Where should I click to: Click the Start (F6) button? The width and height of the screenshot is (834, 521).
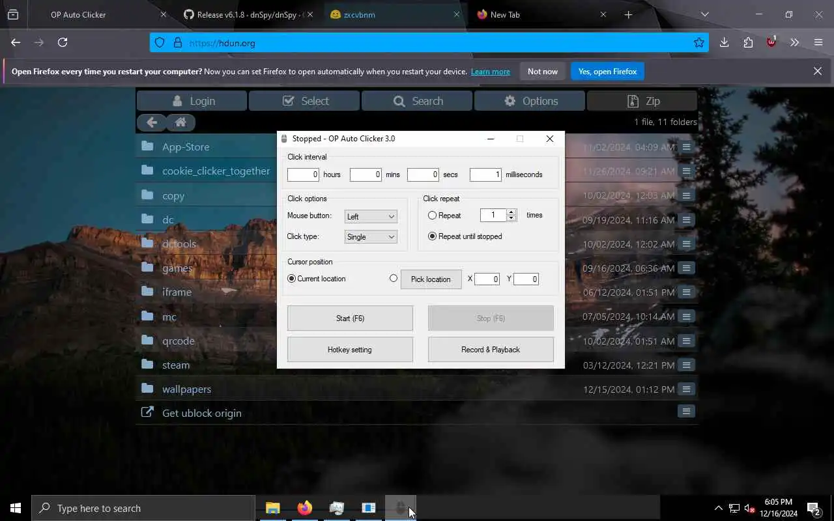click(x=350, y=318)
